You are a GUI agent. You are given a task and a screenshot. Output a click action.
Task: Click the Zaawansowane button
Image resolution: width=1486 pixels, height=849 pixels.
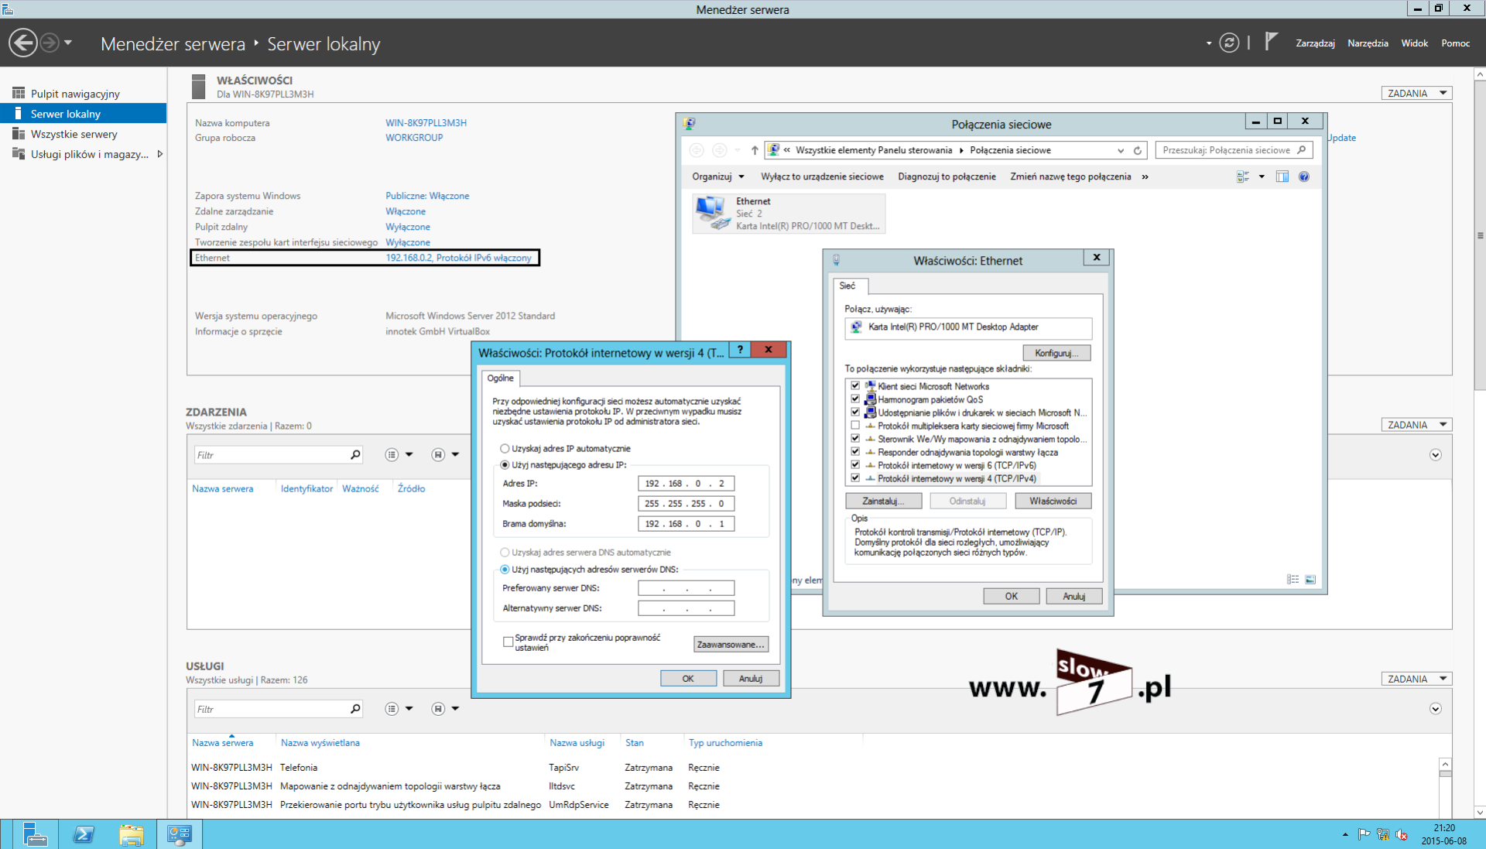(731, 644)
